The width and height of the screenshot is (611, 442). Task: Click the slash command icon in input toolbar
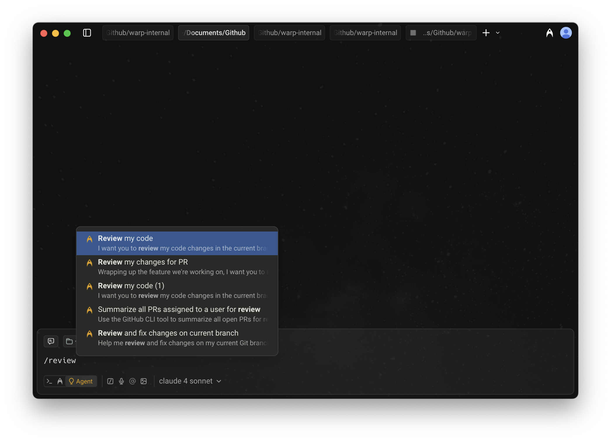click(110, 381)
